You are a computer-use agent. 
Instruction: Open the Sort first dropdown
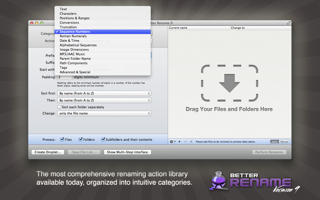[x=104, y=93]
